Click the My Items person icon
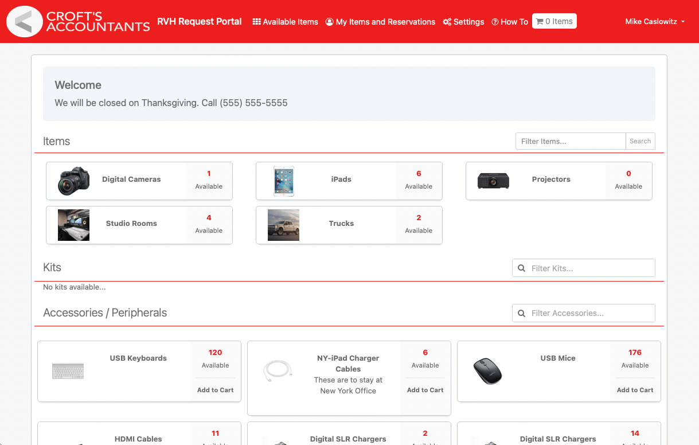699x445 pixels. click(x=329, y=21)
